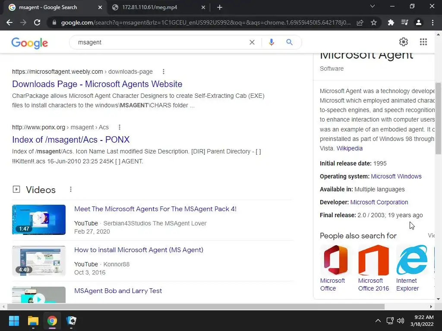The height and width of the screenshot is (331, 442).
Task: Share this page icon in address bar
Action: click(360, 22)
